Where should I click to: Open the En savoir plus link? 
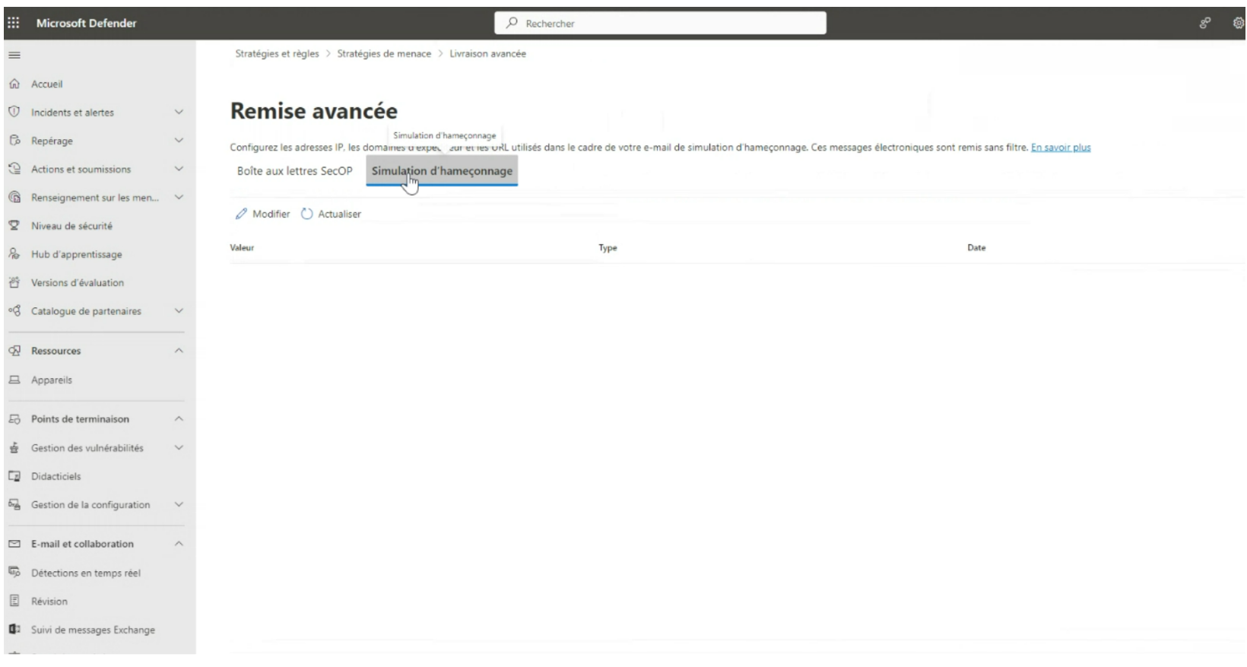(x=1060, y=148)
